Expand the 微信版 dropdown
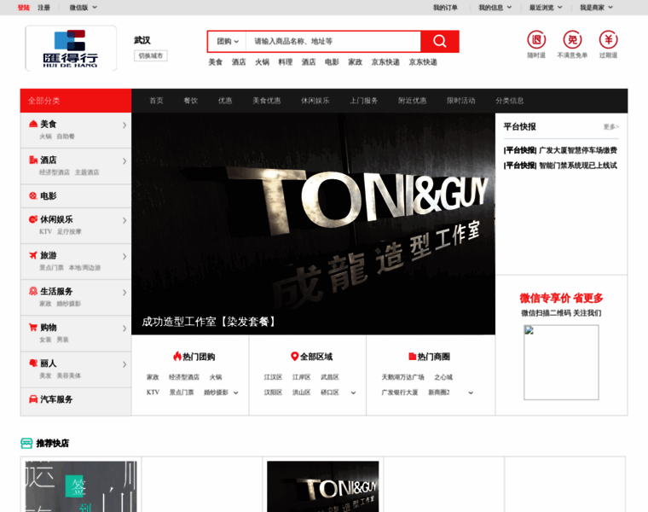The height and width of the screenshot is (512, 648). [83, 8]
